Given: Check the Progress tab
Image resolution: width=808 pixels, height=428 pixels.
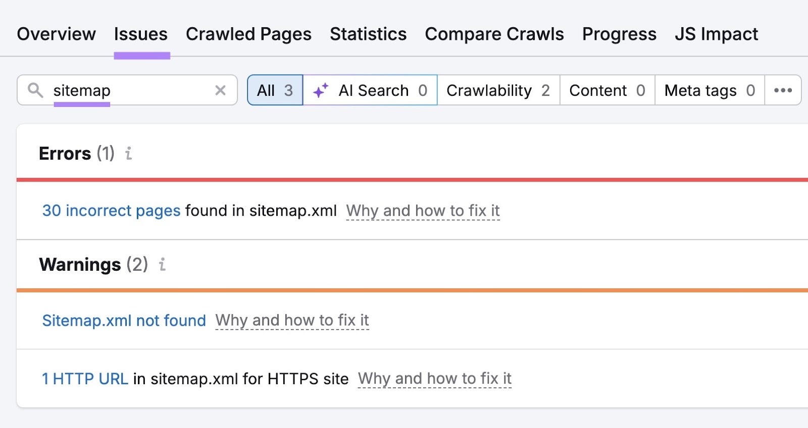Looking at the screenshot, I should click(619, 34).
